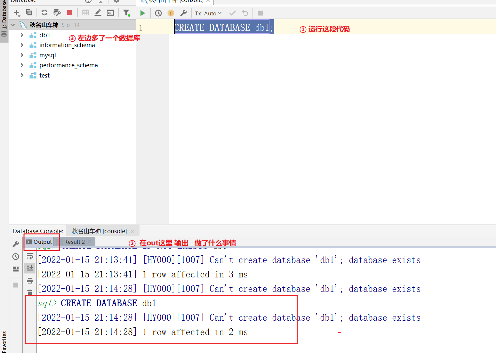Image resolution: width=496 pixels, height=353 pixels.
Task: Click the New (plus) button in Database toolbar
Action: (x=16, y=13)
